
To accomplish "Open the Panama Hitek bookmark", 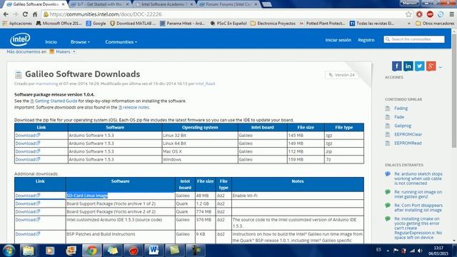I will tap(183, 23).
